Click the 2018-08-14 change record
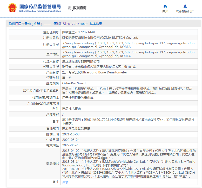 pyautogui.click(x=129, y=164)
